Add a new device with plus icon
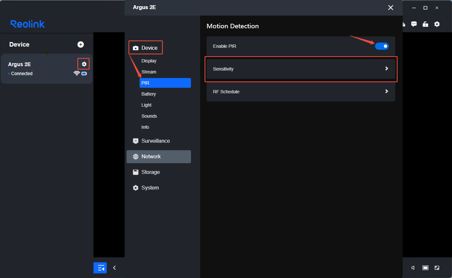Screen dimensions: 452x278 80,45
